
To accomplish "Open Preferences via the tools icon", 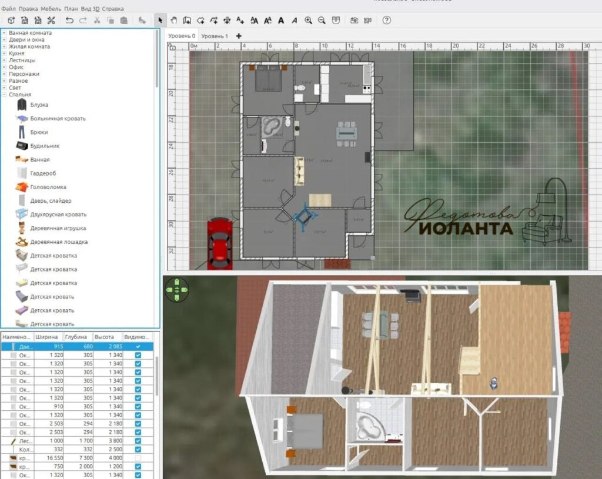I will 51,21.
